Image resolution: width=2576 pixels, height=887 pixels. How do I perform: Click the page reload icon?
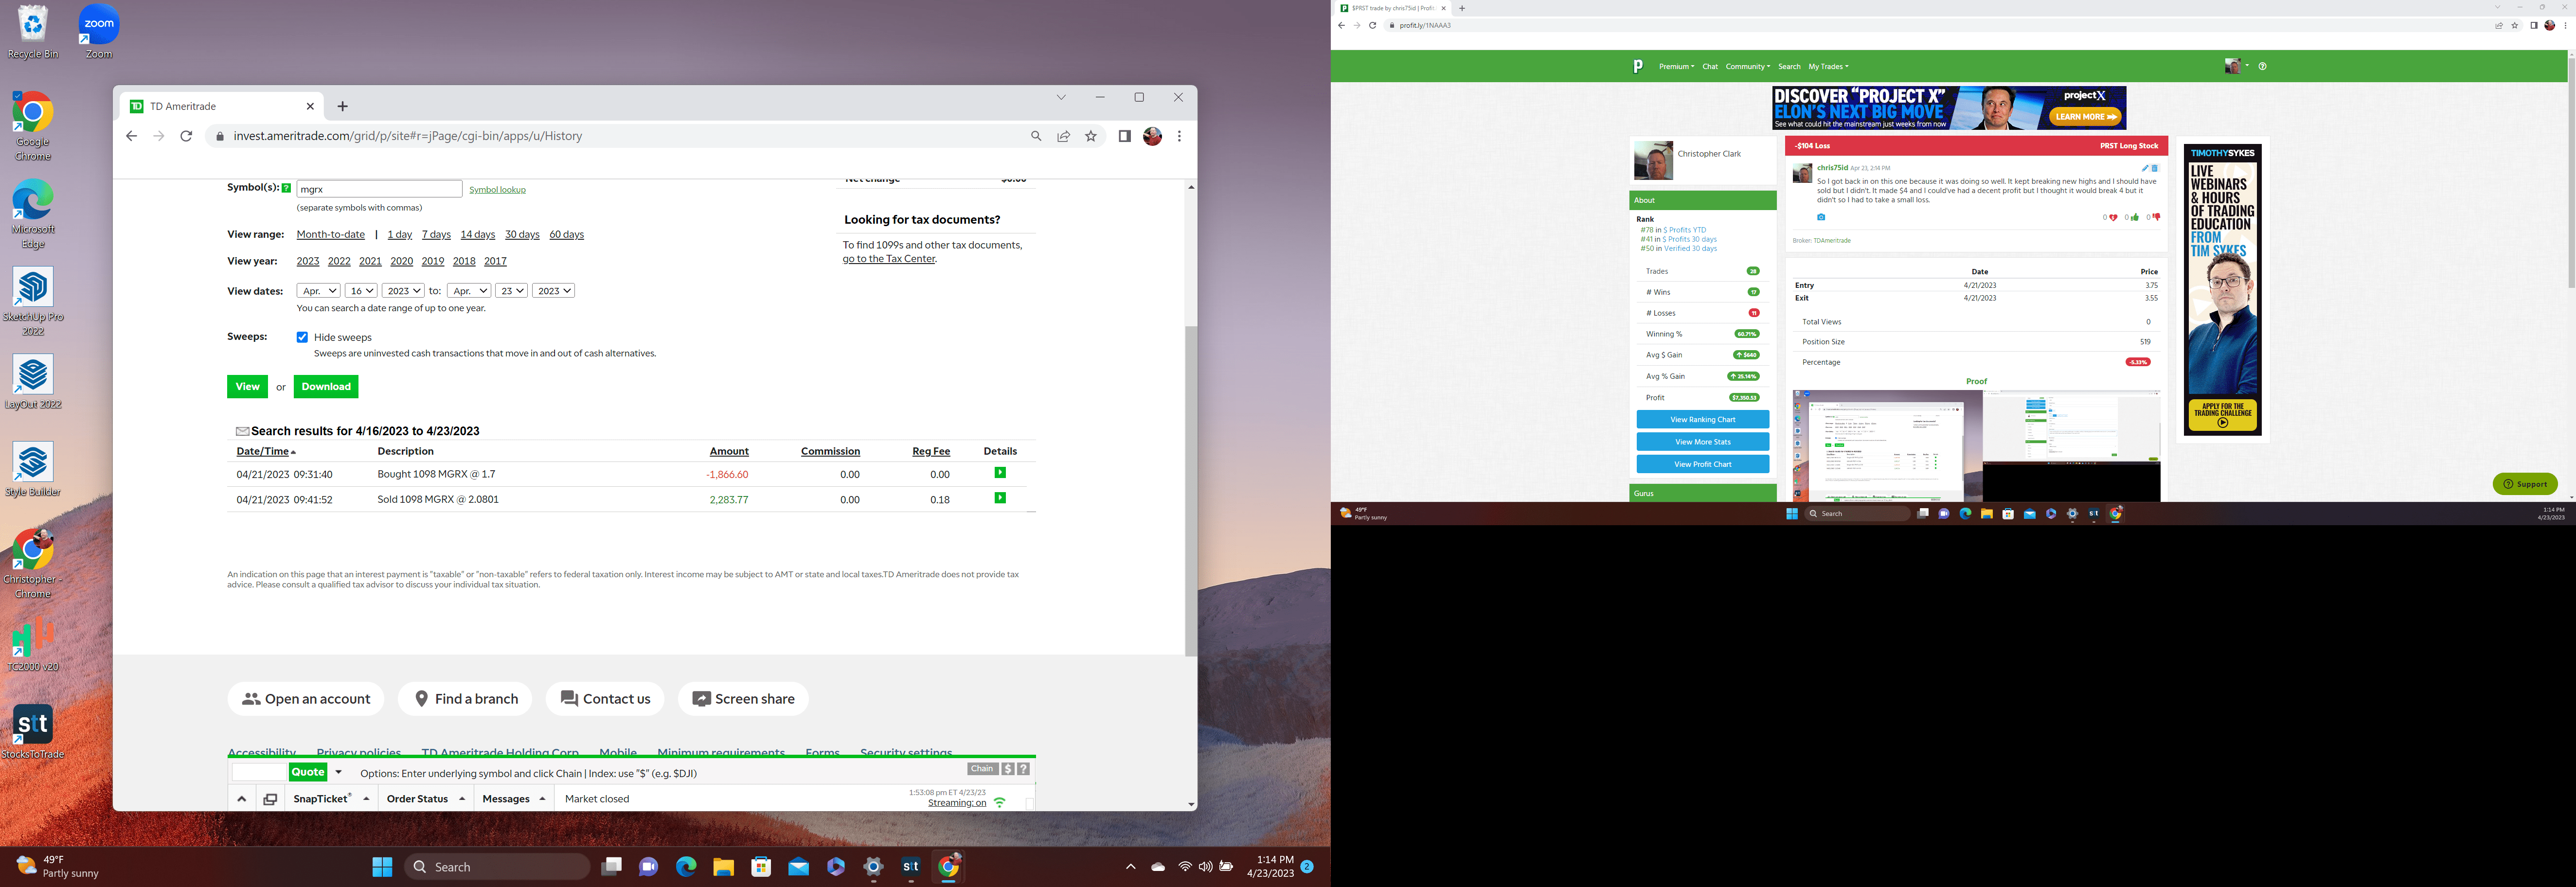[x=186, y=136]
